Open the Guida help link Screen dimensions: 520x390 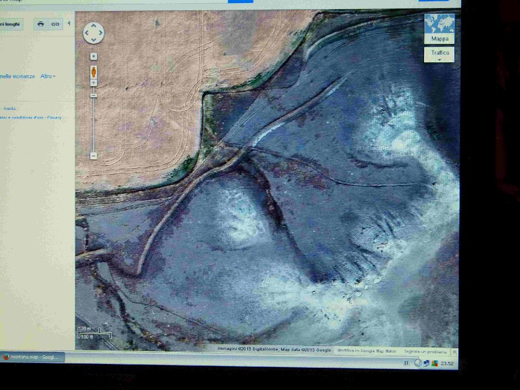tap(10, 108)
